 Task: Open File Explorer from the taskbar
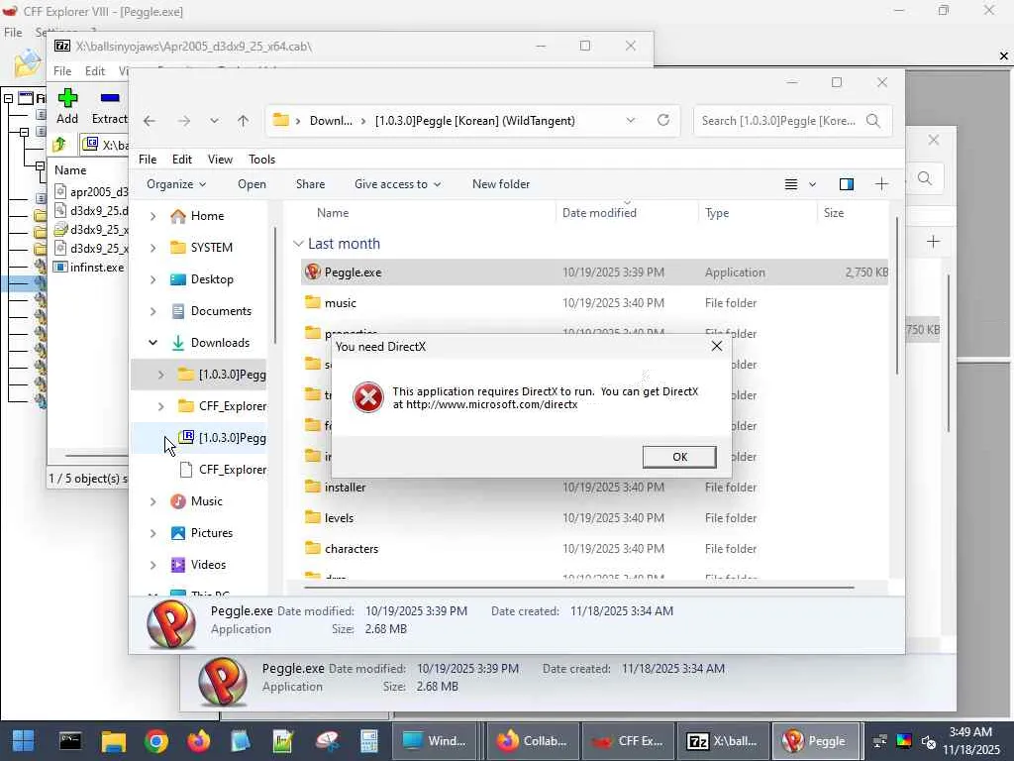113,741
